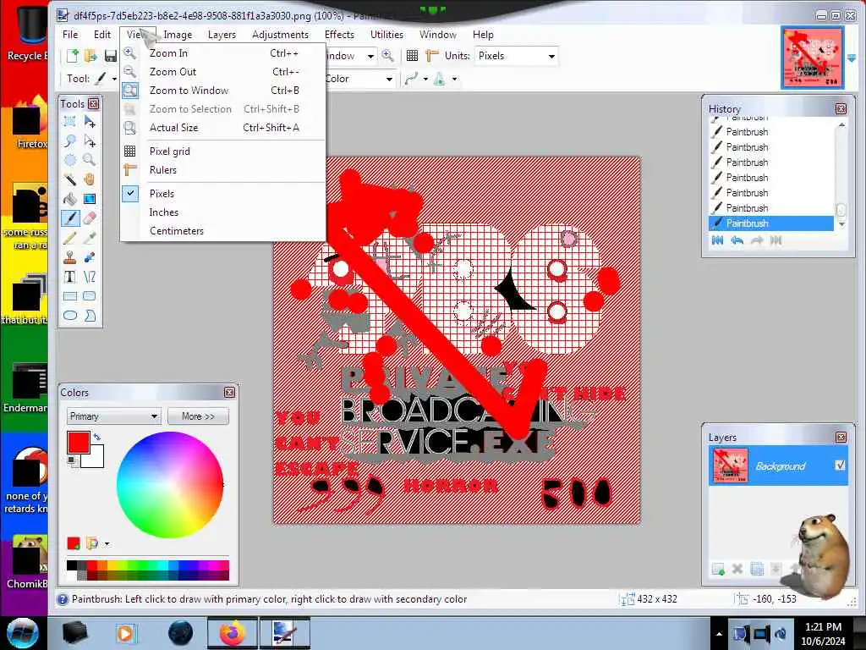Select the Lasso Select tool
Image resolution: width=866 pixels, height=650 pixels.
point(70,141)
